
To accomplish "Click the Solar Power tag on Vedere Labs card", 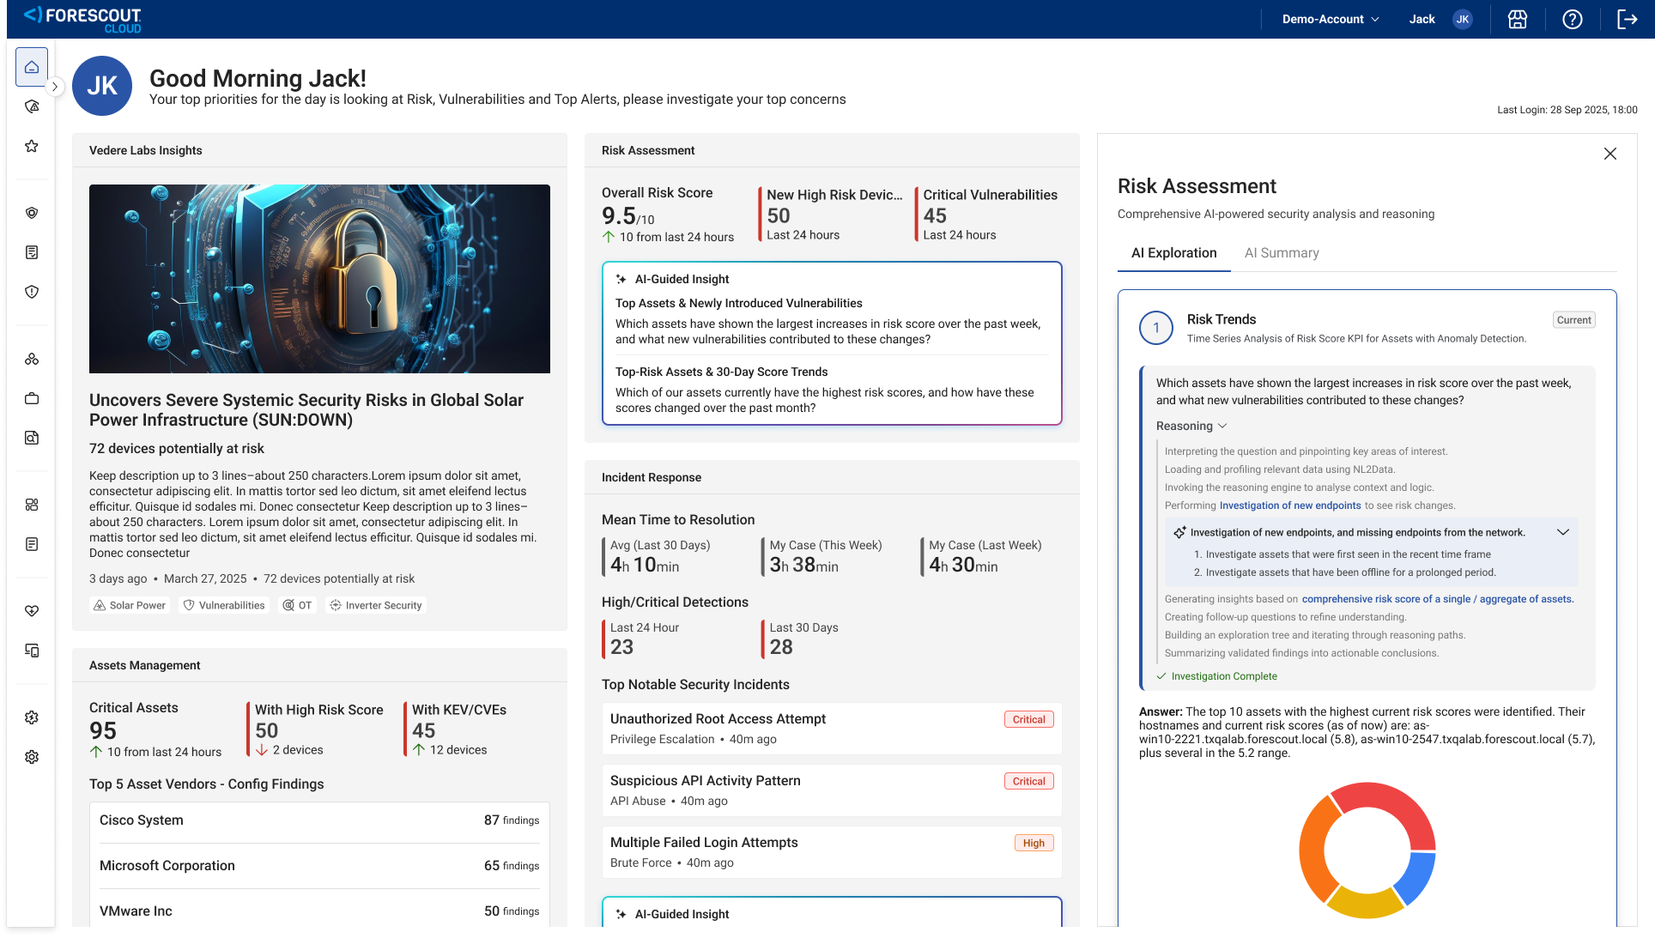I will (129, 605).
